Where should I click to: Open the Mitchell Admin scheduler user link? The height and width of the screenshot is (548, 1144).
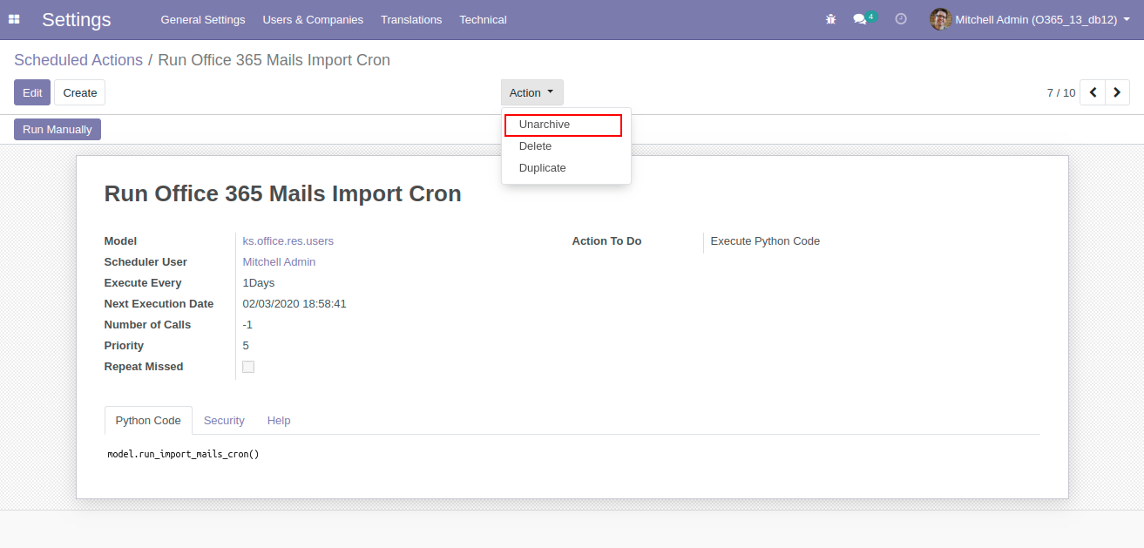[279, 261]
